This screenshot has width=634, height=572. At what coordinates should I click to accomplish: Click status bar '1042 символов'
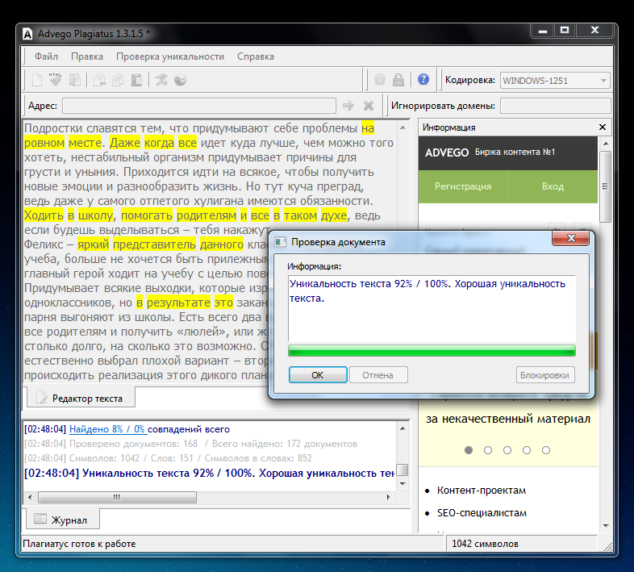[485, 544]
